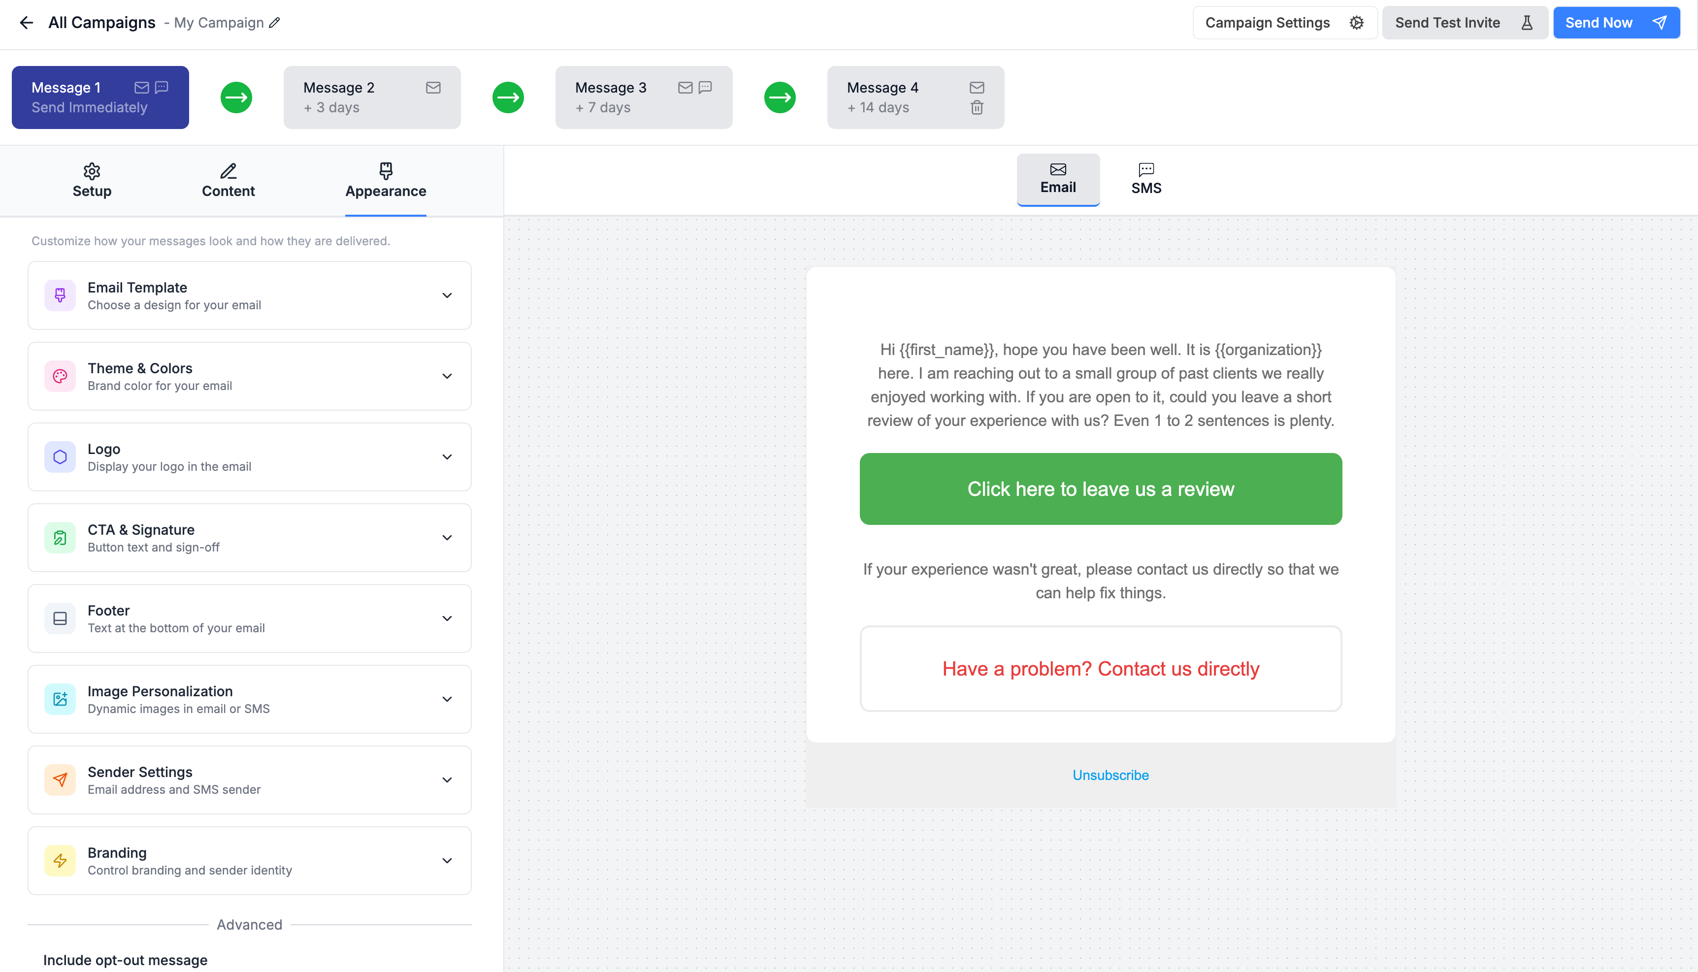Click the Unsubscribe link in preview
The height and width of the screenshot is (972, 1698).
click(1110, 775)
